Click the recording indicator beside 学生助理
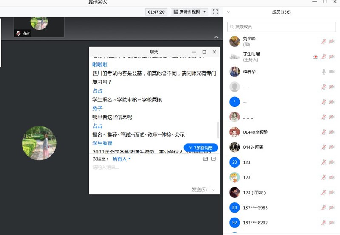340x235 pixels. point(315,56)
